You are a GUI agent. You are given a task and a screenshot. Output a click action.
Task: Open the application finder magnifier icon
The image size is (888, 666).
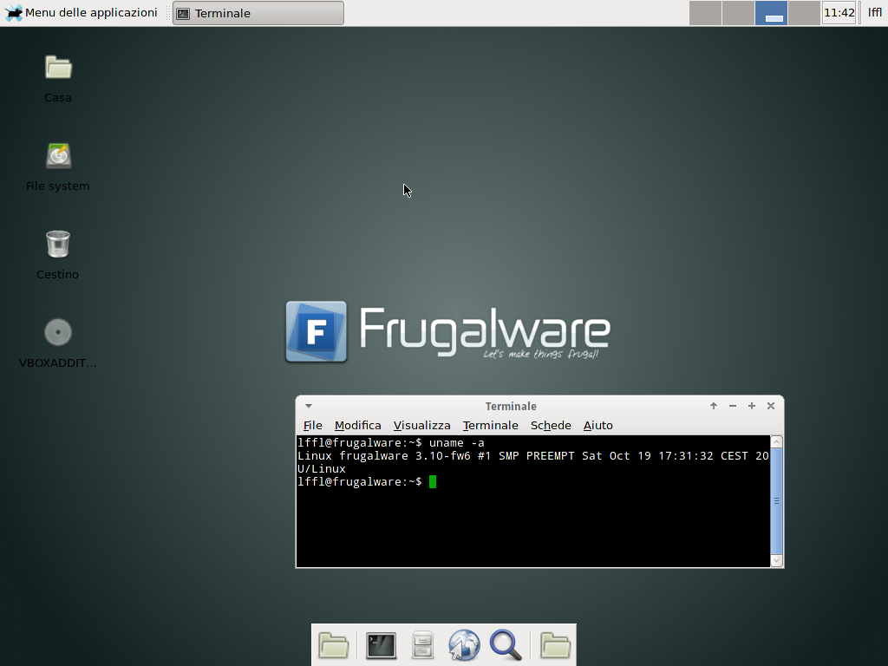(506, 645)
